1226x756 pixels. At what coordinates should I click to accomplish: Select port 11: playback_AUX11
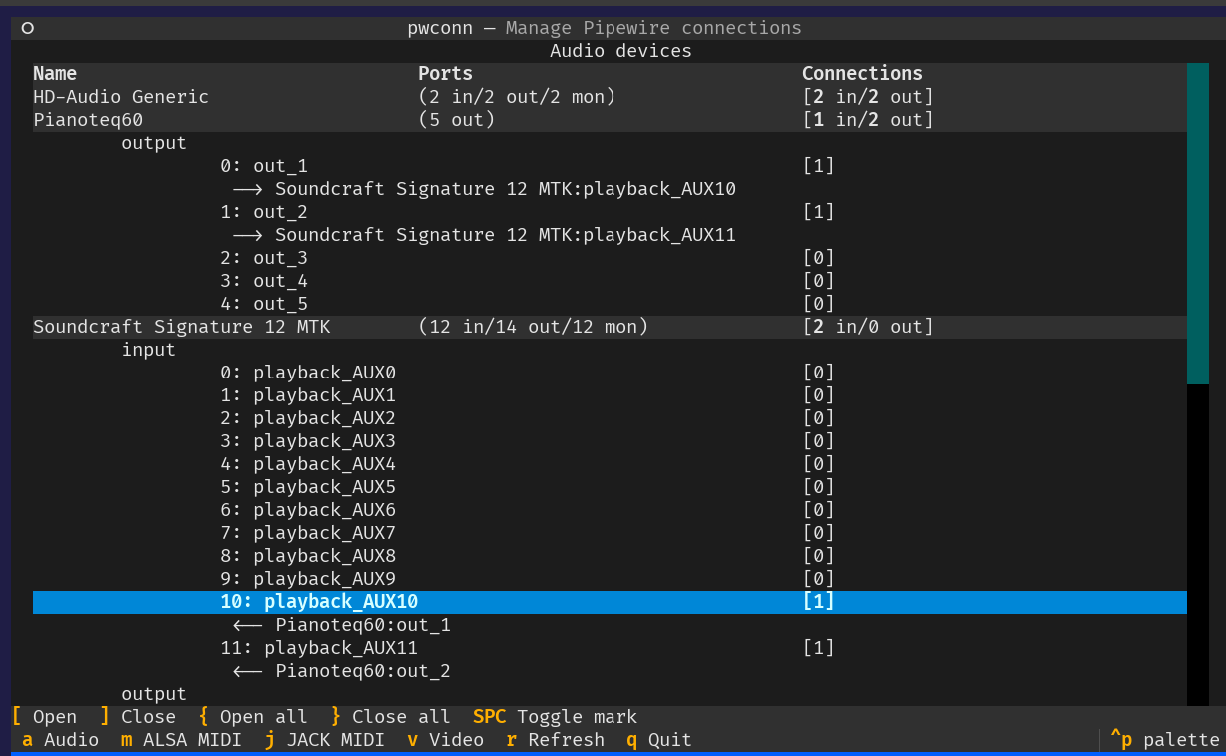pyautogui.click(x=610, y=648)
